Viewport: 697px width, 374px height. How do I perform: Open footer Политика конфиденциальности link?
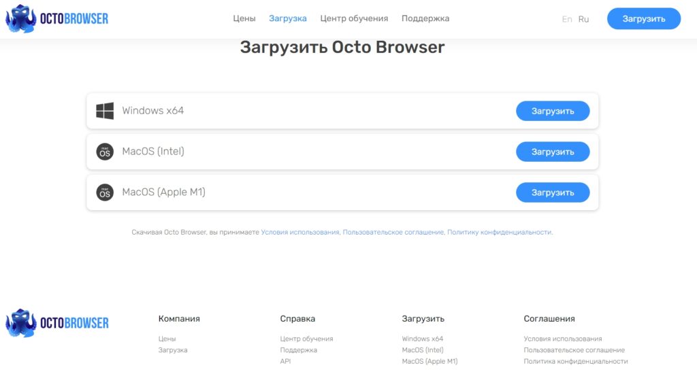coord(576,362)
